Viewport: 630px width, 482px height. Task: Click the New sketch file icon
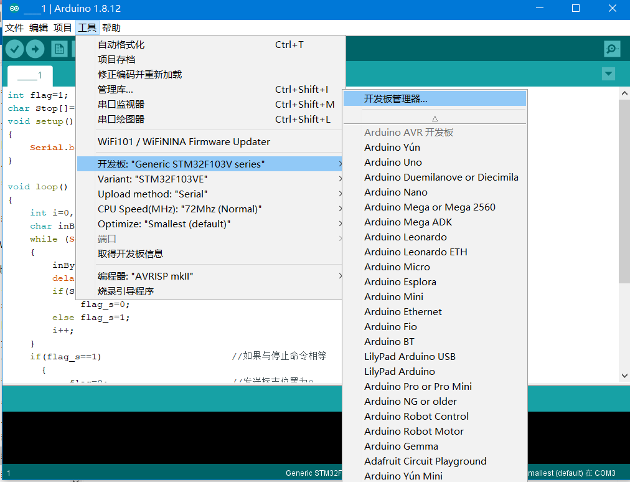coord(60,49)
